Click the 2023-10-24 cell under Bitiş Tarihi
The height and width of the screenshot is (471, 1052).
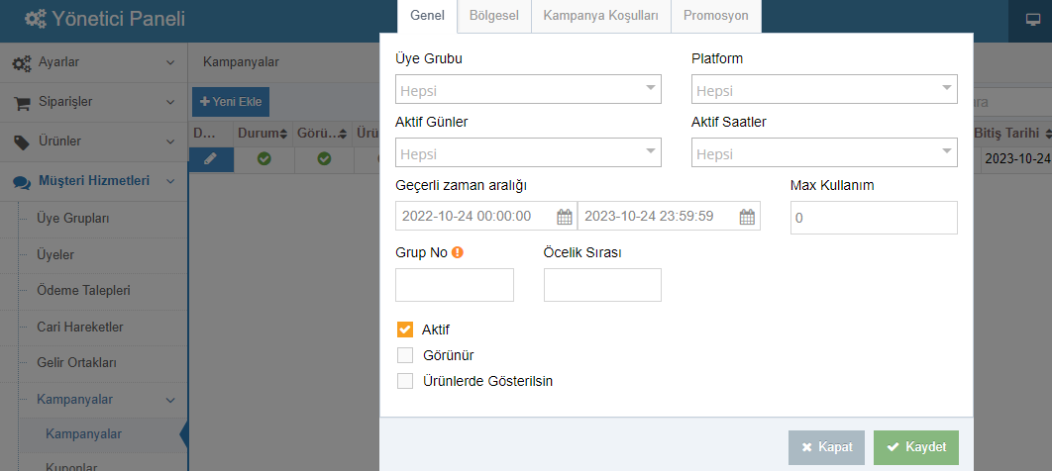pyautogui.click(x=1017, y=158)
